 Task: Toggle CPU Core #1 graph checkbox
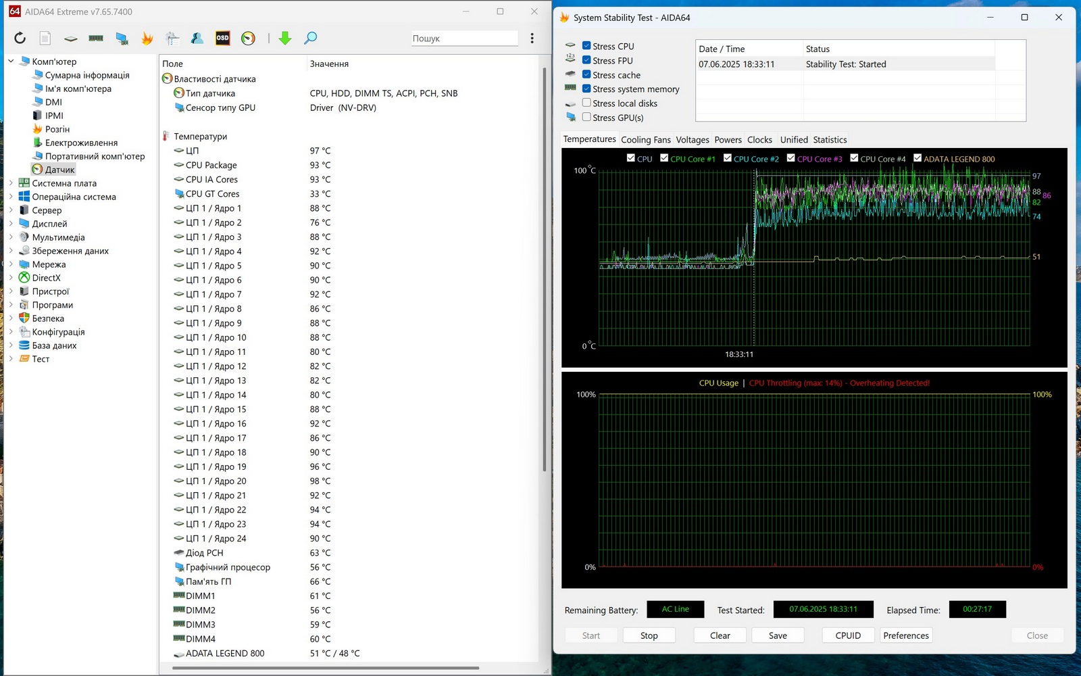pyautogui.click(x=664, y=158)
